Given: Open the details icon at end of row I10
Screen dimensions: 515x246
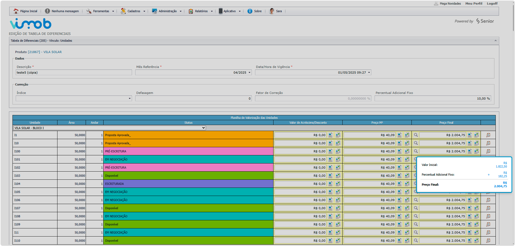Looking at the screenshot, I should [x=488, y=143].
